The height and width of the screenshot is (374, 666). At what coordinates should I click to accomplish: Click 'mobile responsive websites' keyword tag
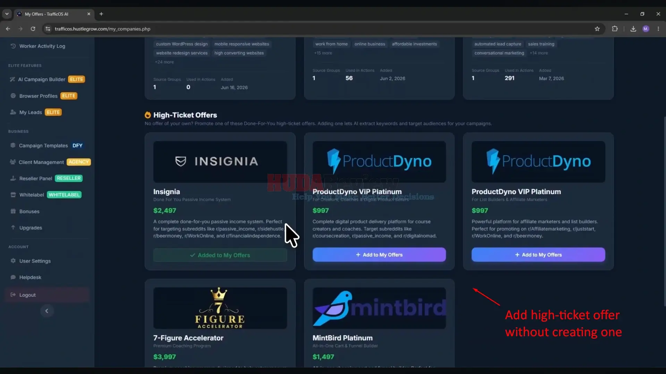(242, 44)
